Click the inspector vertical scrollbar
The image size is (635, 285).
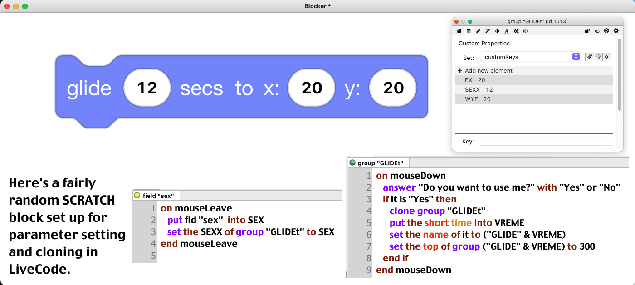click(620, 75)
